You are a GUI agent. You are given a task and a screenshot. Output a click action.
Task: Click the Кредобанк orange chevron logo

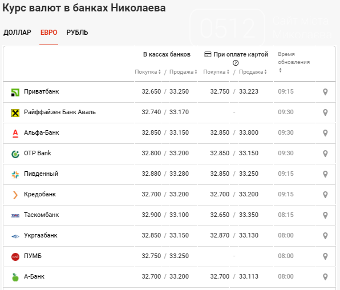[15, 195]
